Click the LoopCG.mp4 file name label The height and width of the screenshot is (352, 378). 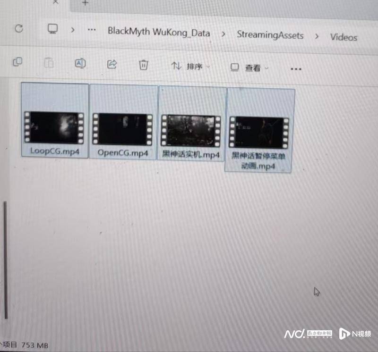(x=55, y=151)
